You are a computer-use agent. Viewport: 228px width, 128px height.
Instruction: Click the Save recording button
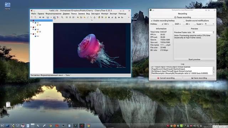199,78
